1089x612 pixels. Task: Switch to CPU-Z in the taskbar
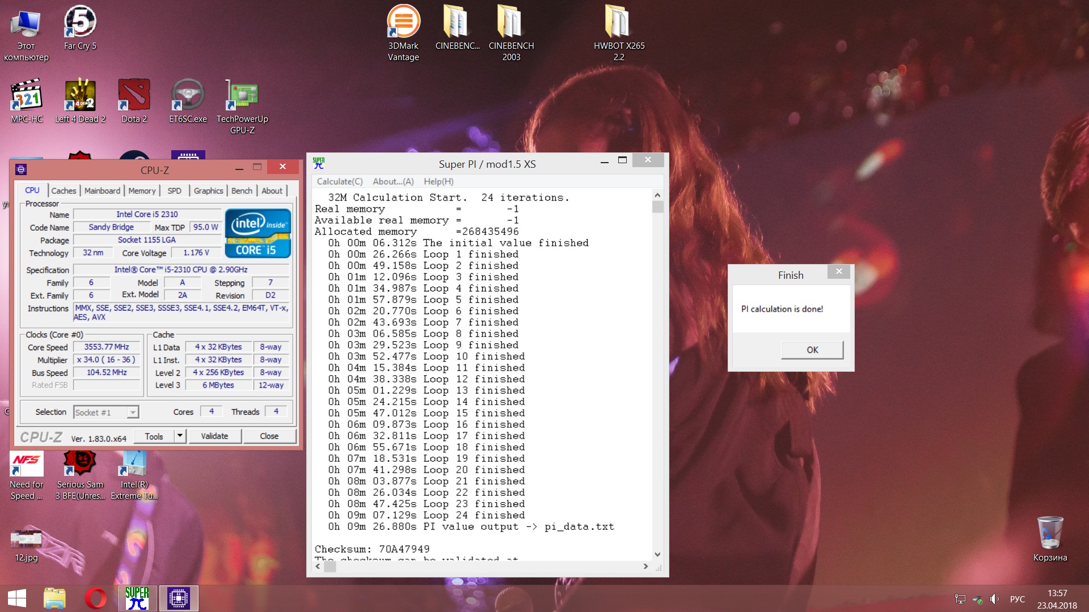[x=179, y=598]
